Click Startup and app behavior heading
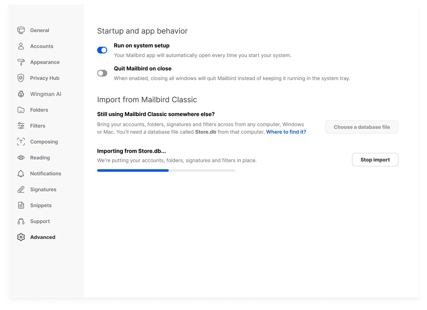Viewport: 427px width, 310px height. (142, 31)
